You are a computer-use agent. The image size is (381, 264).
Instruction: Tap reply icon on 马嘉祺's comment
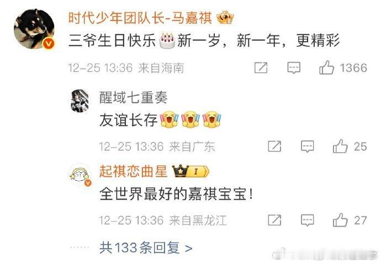click(x=294, y=68)
